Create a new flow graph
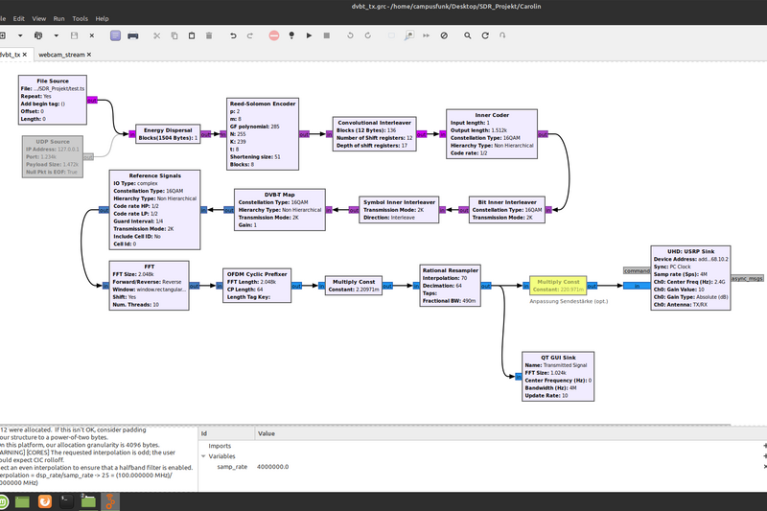Viewport: 767px width, 511px height. tap(3, 35)
